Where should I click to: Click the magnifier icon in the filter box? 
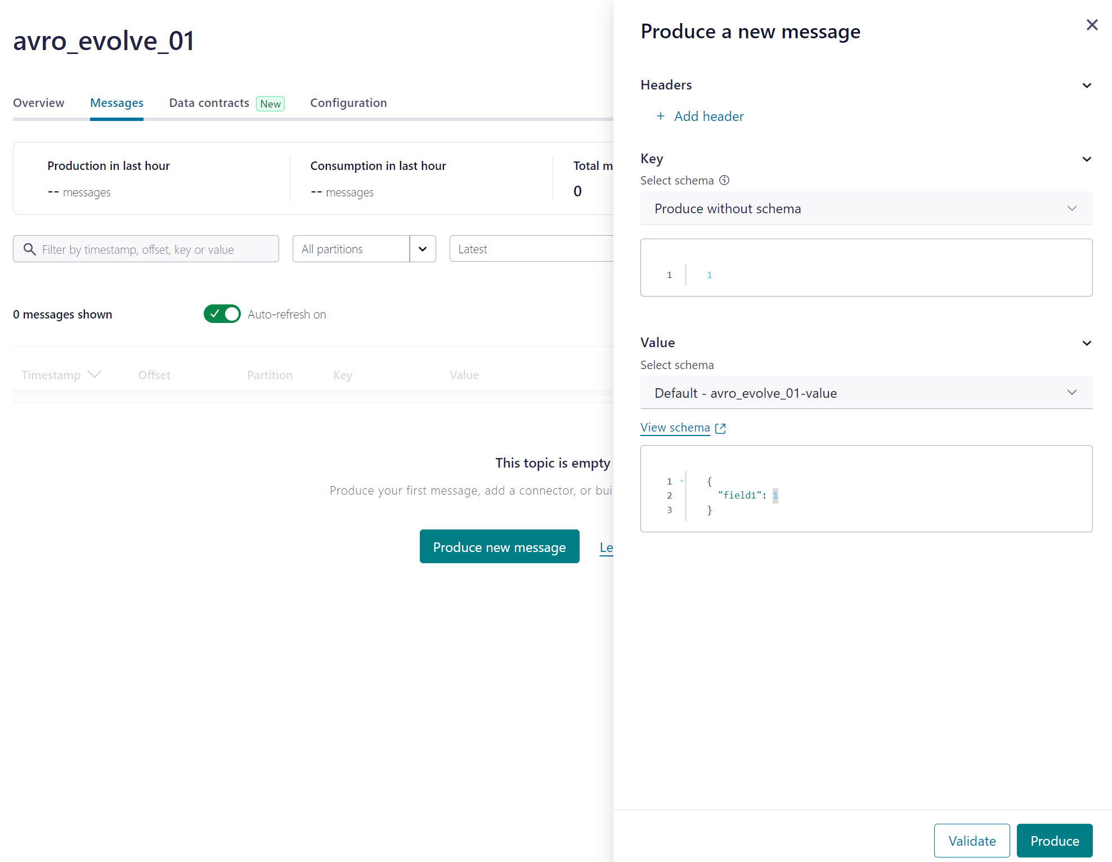coord(30,249)
